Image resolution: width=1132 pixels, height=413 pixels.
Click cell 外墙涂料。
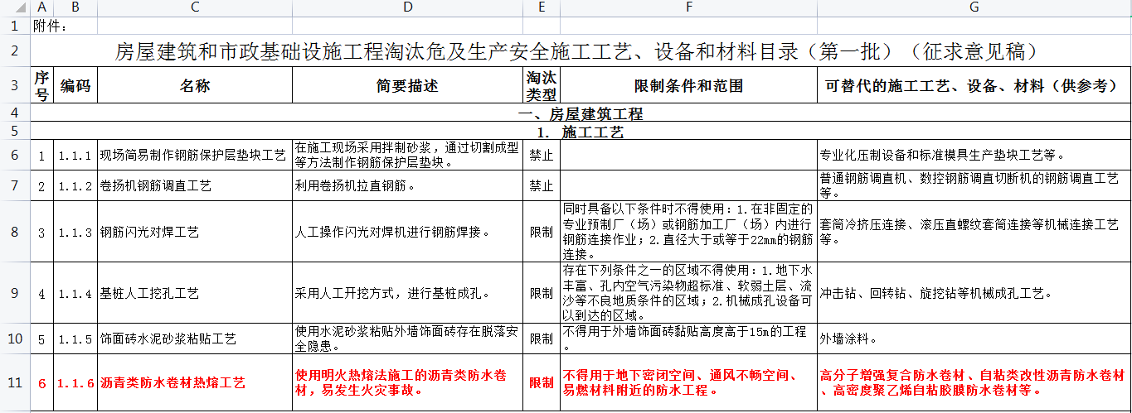(974, 339)
